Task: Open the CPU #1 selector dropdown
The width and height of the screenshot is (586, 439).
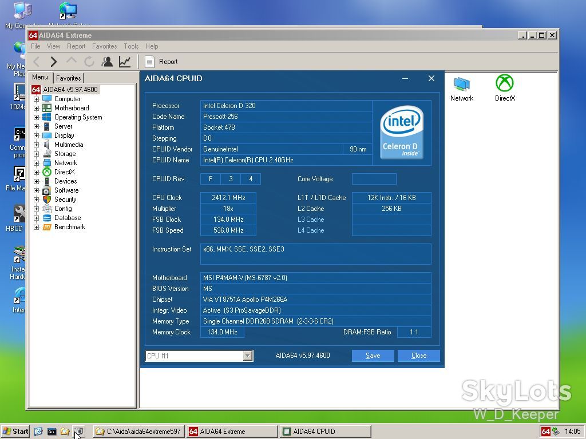Action: [247, 356]
